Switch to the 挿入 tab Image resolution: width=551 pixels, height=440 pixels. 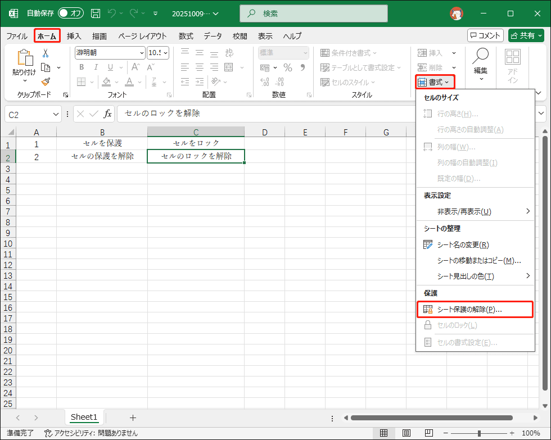74,36
